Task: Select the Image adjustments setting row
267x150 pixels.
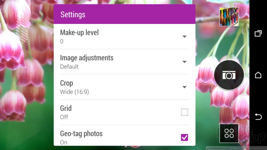Action: [x=124, y=62]
